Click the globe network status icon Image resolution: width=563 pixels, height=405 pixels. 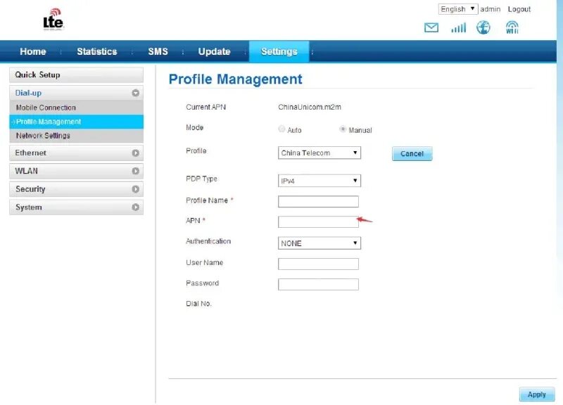[x=483, y=27]
